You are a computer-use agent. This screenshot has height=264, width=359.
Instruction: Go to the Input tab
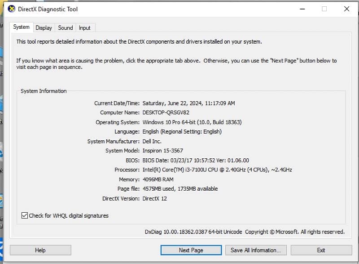[85, 28]
